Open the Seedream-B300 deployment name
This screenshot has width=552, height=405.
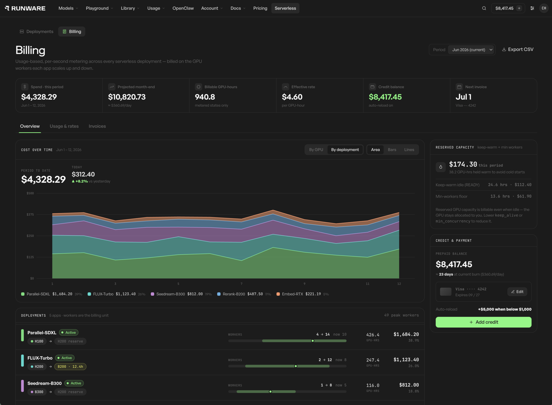[45, 383]
